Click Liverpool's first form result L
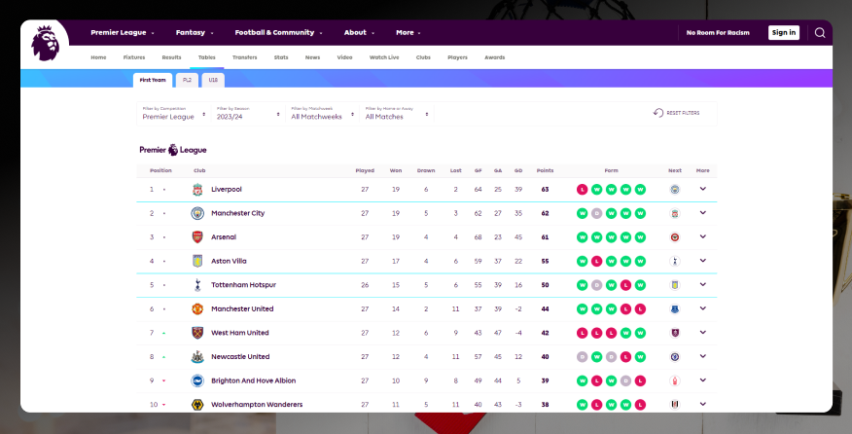 pyautogui.click(x=582, y=189)
